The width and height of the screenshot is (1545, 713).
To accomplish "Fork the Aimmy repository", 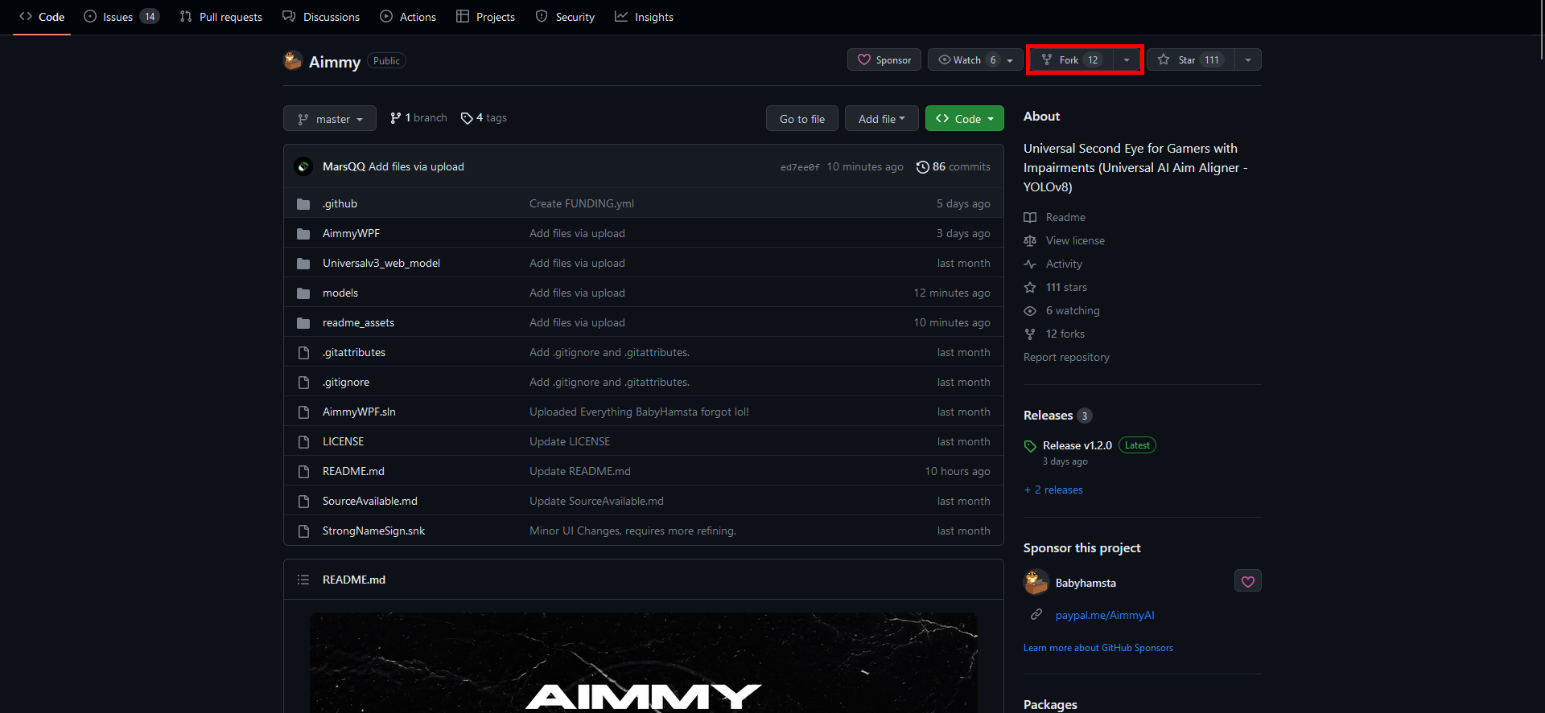I will click(1071, 59).
